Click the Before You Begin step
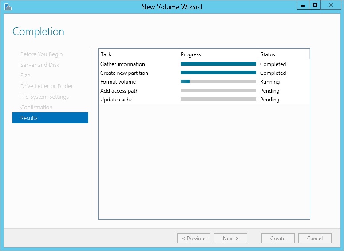Image resolution: width=344 pixels, height=251 pixels. (41, 54)
